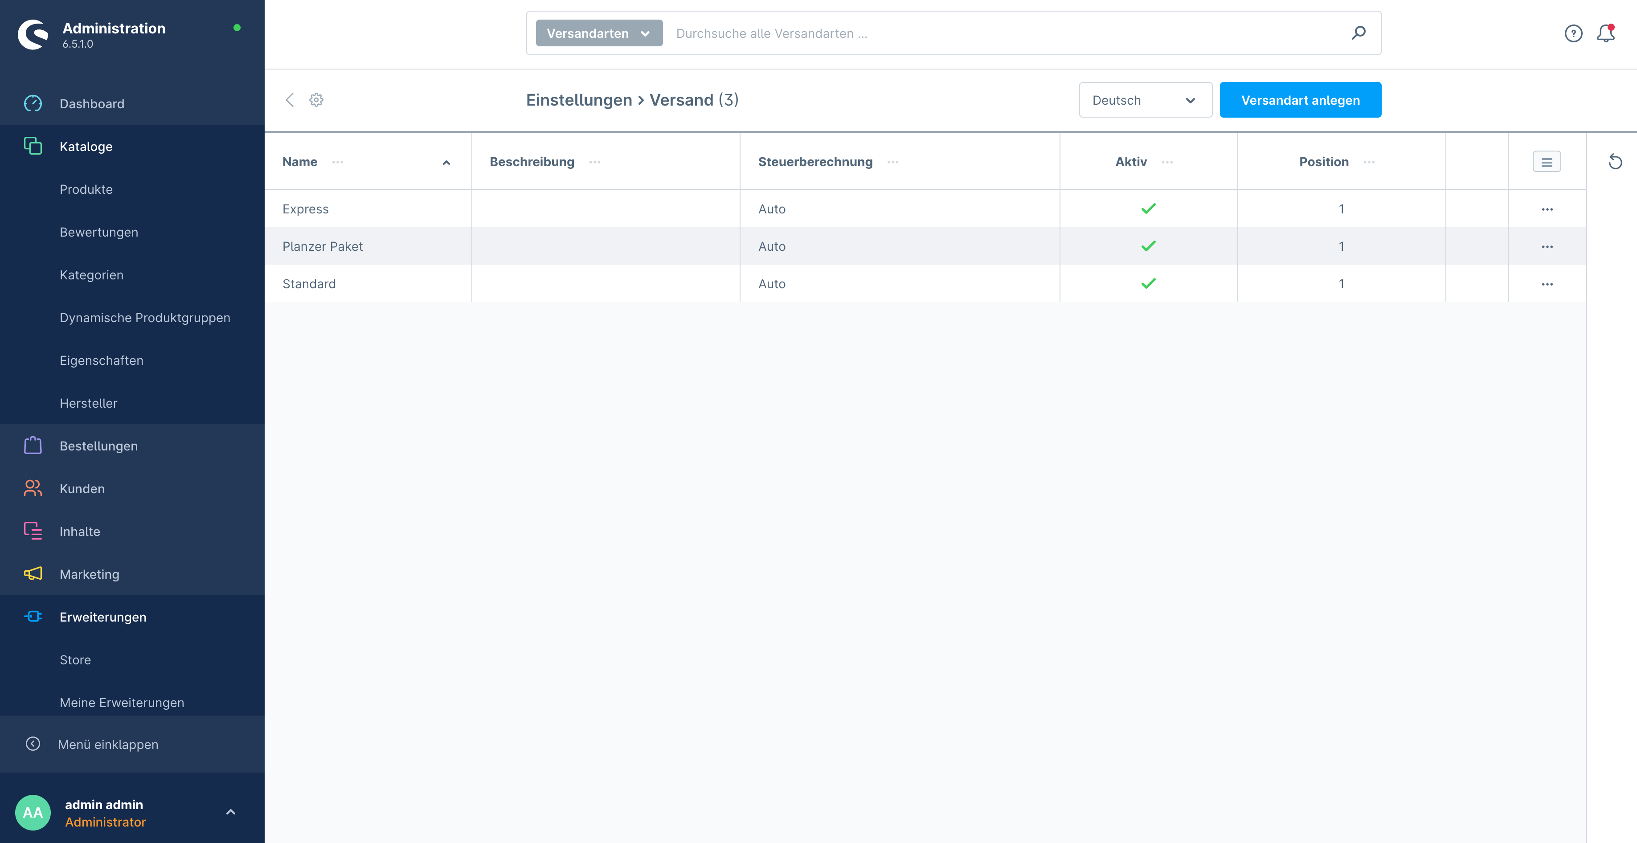This screenshot has width=1637, height=843.
Task: Open context menu for the Standard row
Action: coord(1547,284)
